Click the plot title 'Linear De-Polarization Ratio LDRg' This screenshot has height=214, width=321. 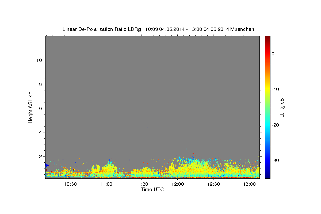[x=102, y=29]
